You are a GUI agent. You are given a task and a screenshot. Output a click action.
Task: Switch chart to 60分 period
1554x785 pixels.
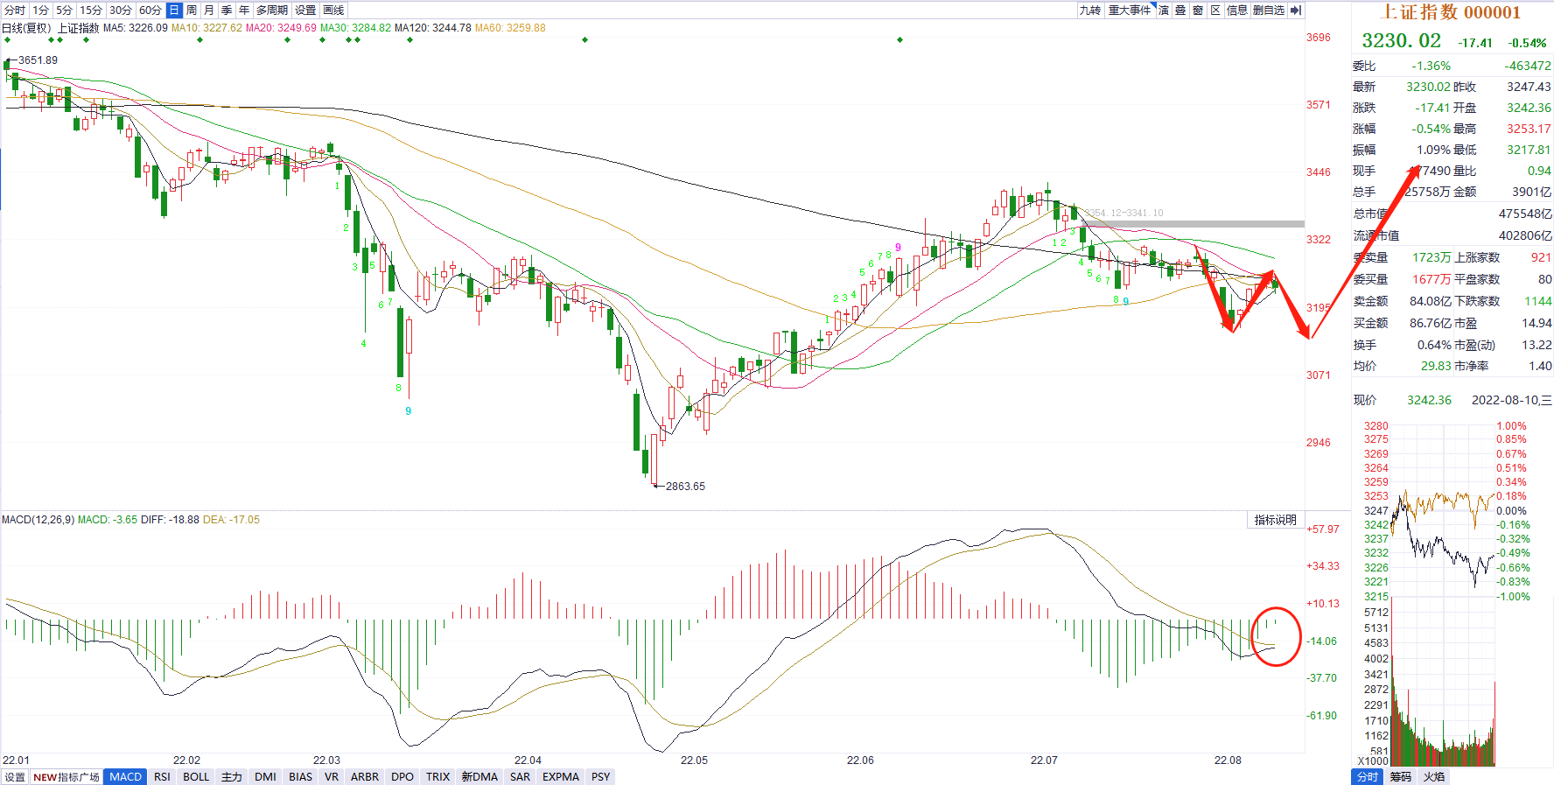[150, 11]
